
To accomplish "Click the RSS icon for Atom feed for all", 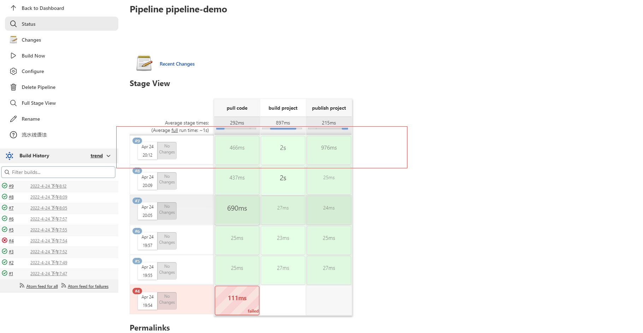I will pyautogui.click(x=22, y=285).
